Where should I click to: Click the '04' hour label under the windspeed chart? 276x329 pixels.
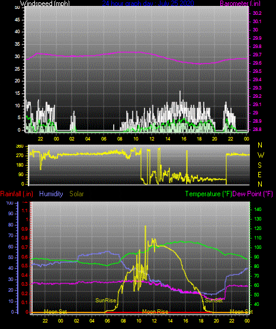pos(88,139)
